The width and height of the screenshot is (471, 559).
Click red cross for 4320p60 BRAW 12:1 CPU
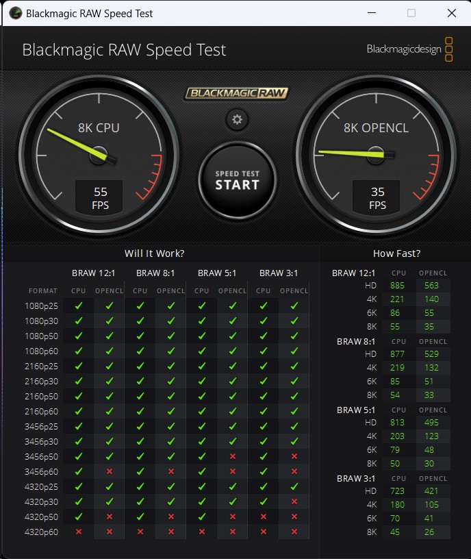[78, 532]
